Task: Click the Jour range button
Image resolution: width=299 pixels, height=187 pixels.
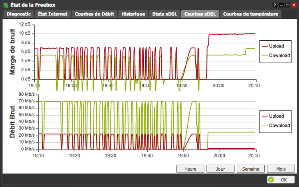Action: pos(220,169)
